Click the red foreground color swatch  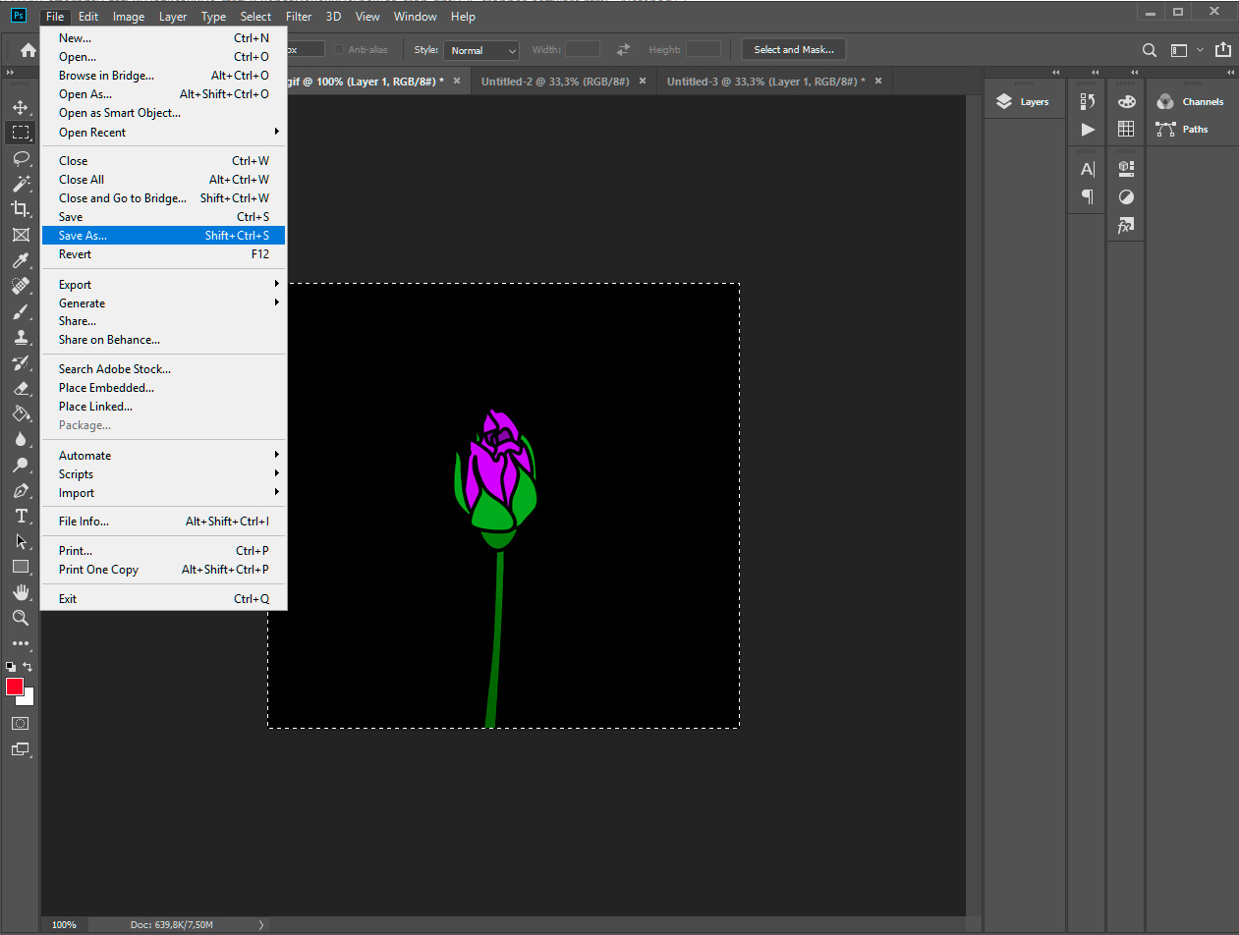pyautogui.click(x=15, y=685)
